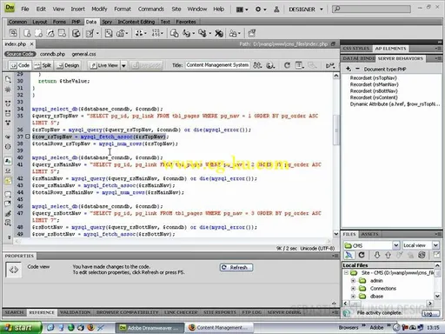
Task: Click the Put Files up arrow
Action: 388,255
